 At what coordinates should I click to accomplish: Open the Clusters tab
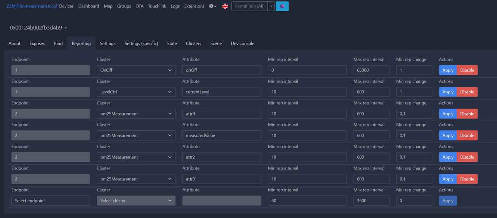(x=193, y=43)
